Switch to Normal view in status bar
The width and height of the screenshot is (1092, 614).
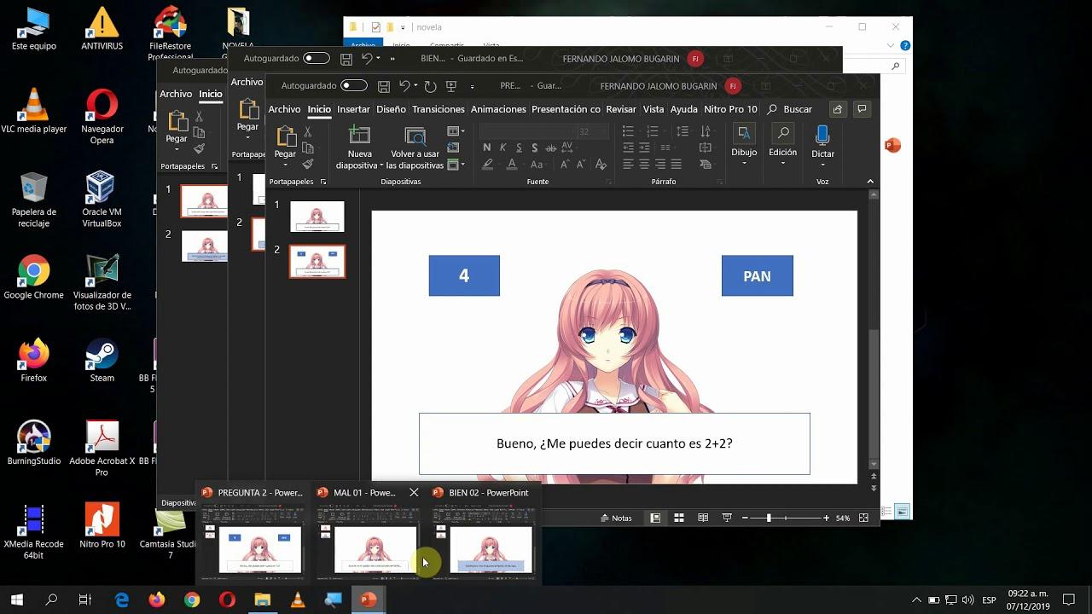[655, 518]
